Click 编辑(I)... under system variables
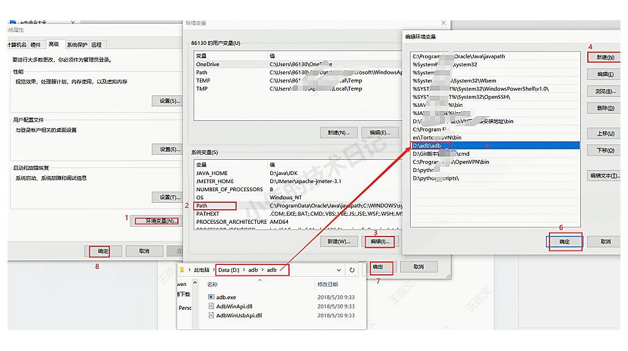The height and width of the screenshot is (351, 628). coord(380,241)
